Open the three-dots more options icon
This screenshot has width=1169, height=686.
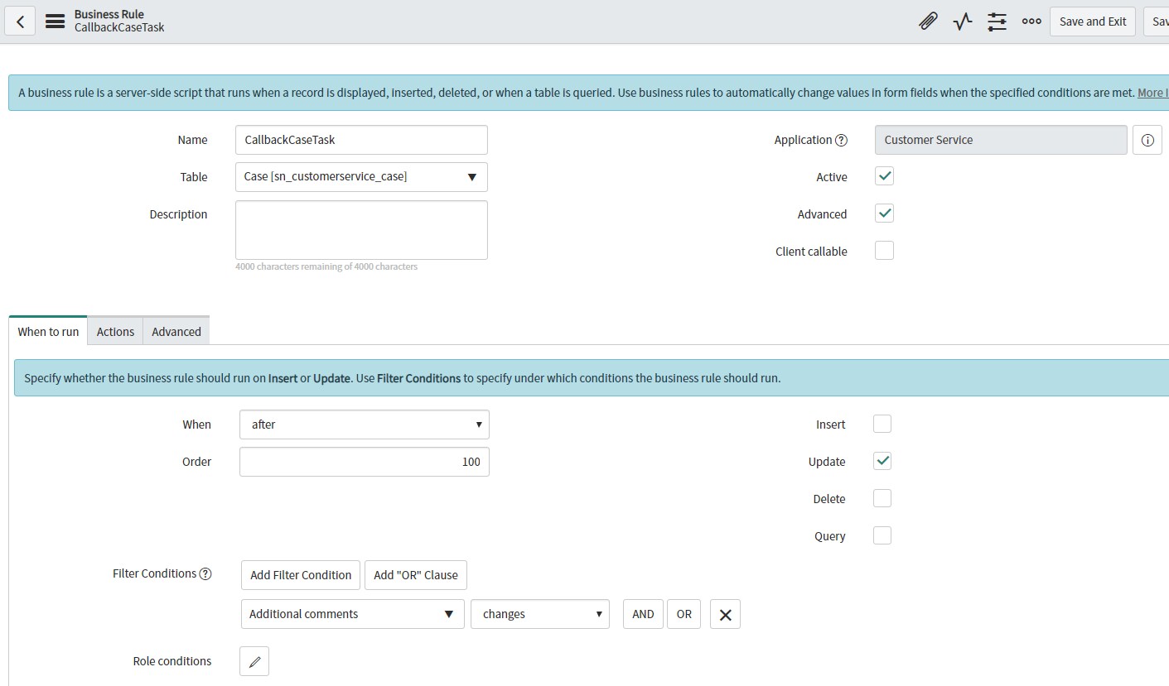(x=1031, y=22)
